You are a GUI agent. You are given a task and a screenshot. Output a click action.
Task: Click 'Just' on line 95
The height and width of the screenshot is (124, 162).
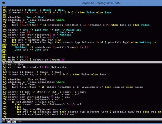(63, 32)
